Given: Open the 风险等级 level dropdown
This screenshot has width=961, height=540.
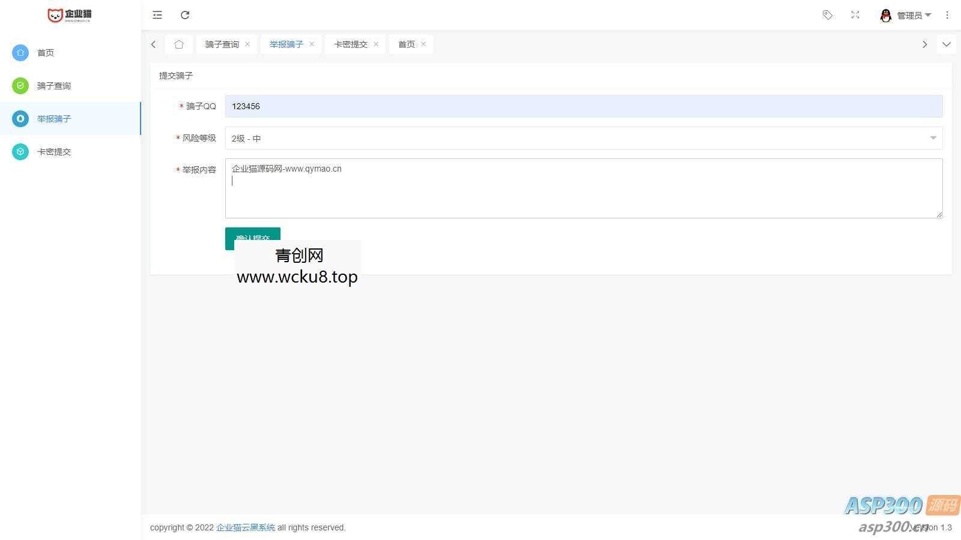Looking at the screenshot, I should (x=933, y=138).
